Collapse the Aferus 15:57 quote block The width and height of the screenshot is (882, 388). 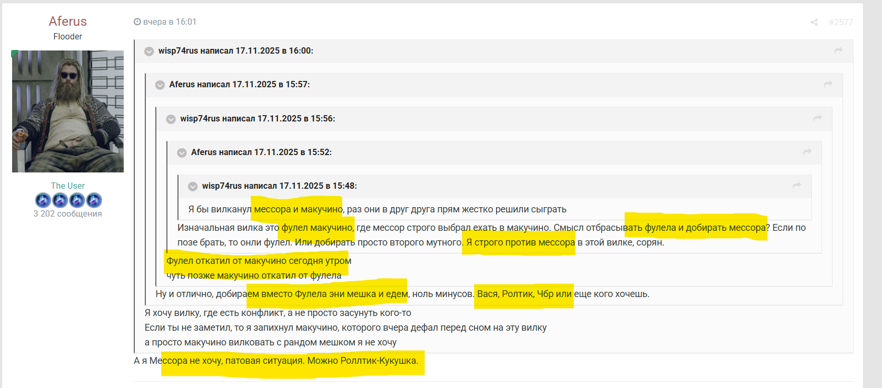(160, 85)
